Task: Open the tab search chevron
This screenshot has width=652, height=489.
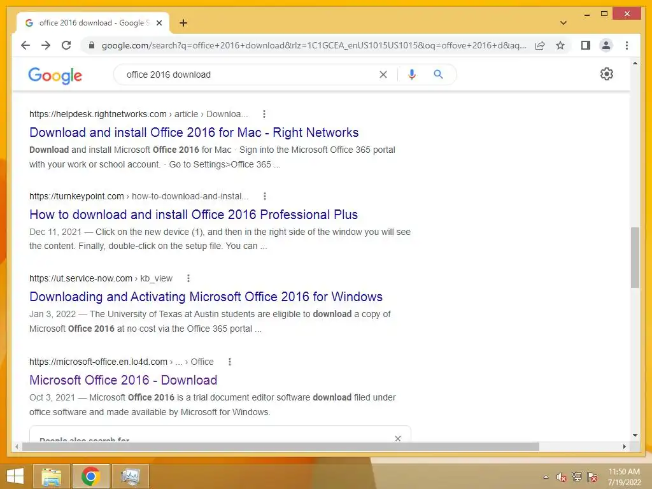Action: (563, 23)
